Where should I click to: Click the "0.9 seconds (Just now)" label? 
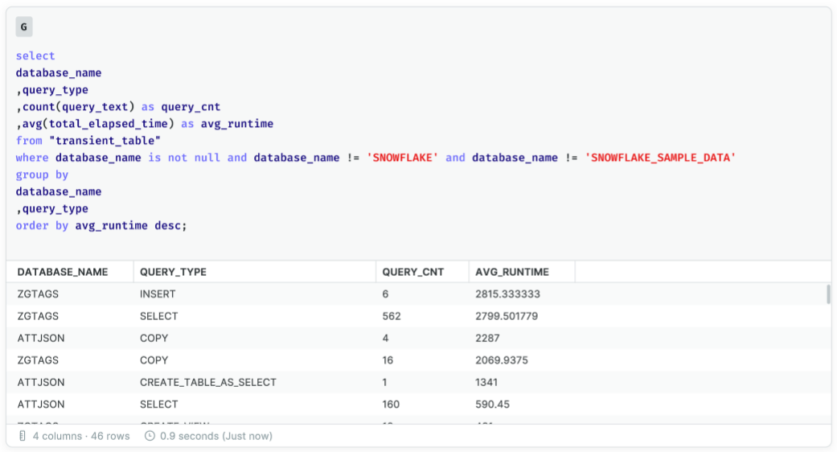click(x=216, y=436)
